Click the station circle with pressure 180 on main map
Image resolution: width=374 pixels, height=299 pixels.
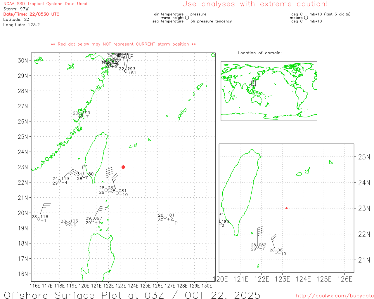pyautogui.click(x=84, y=176)
